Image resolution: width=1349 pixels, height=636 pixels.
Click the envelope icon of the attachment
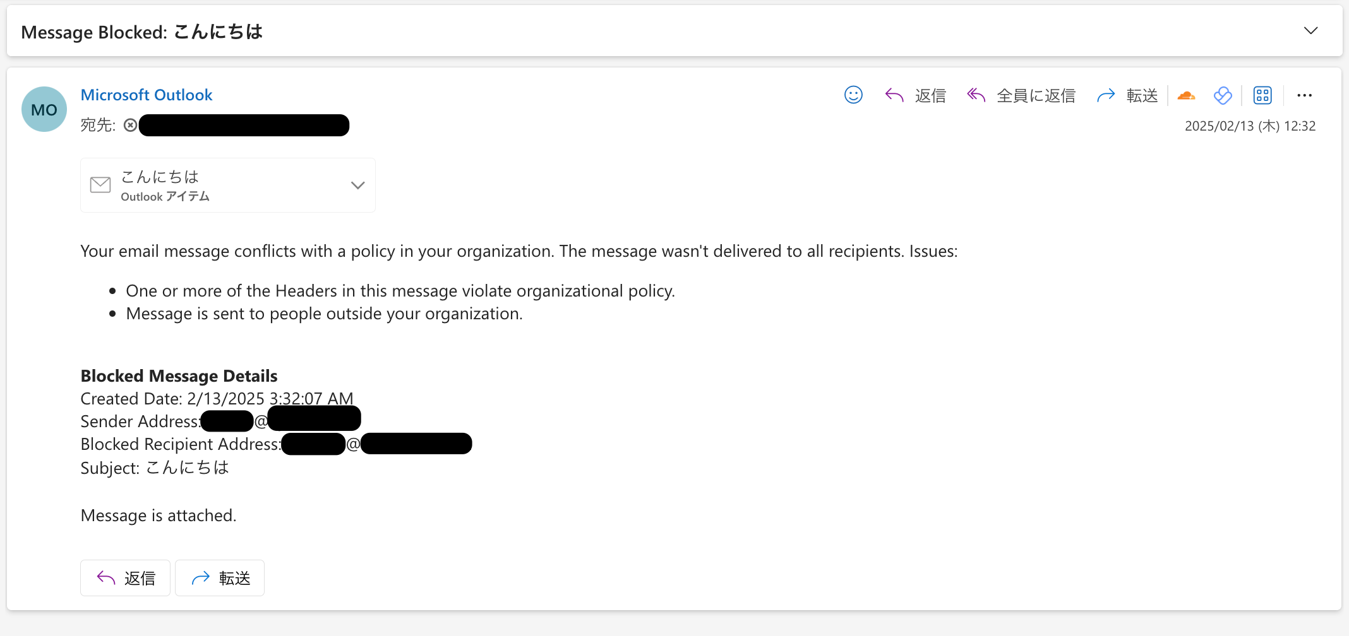100,185
